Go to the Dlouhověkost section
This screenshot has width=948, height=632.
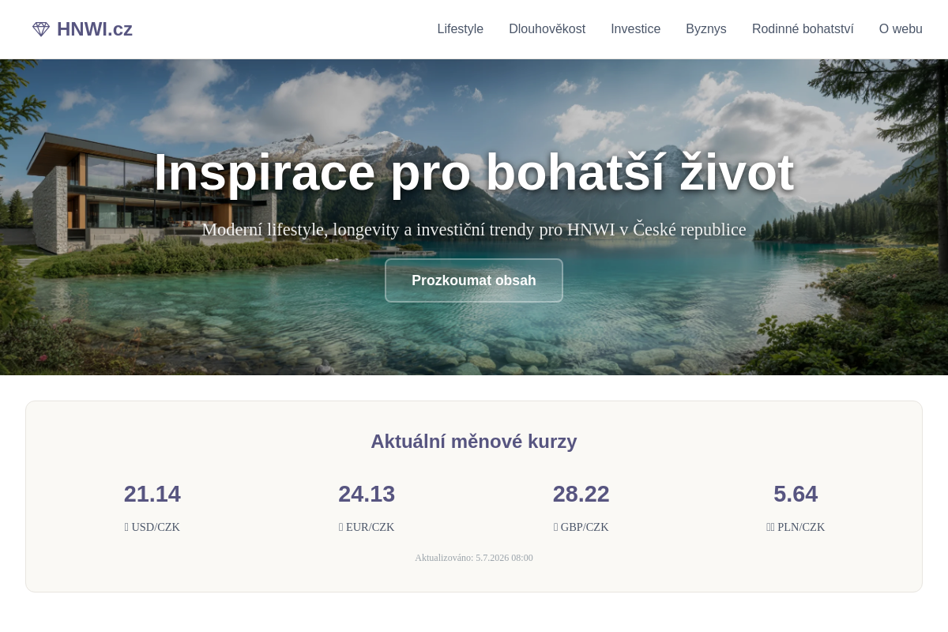coord(547,29)
